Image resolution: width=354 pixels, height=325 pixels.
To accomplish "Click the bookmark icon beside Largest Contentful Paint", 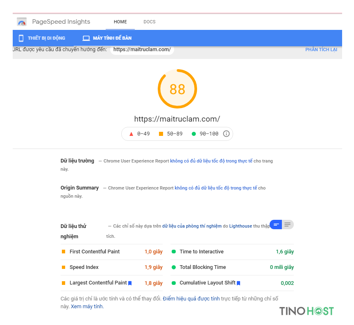I will (130, 283).
